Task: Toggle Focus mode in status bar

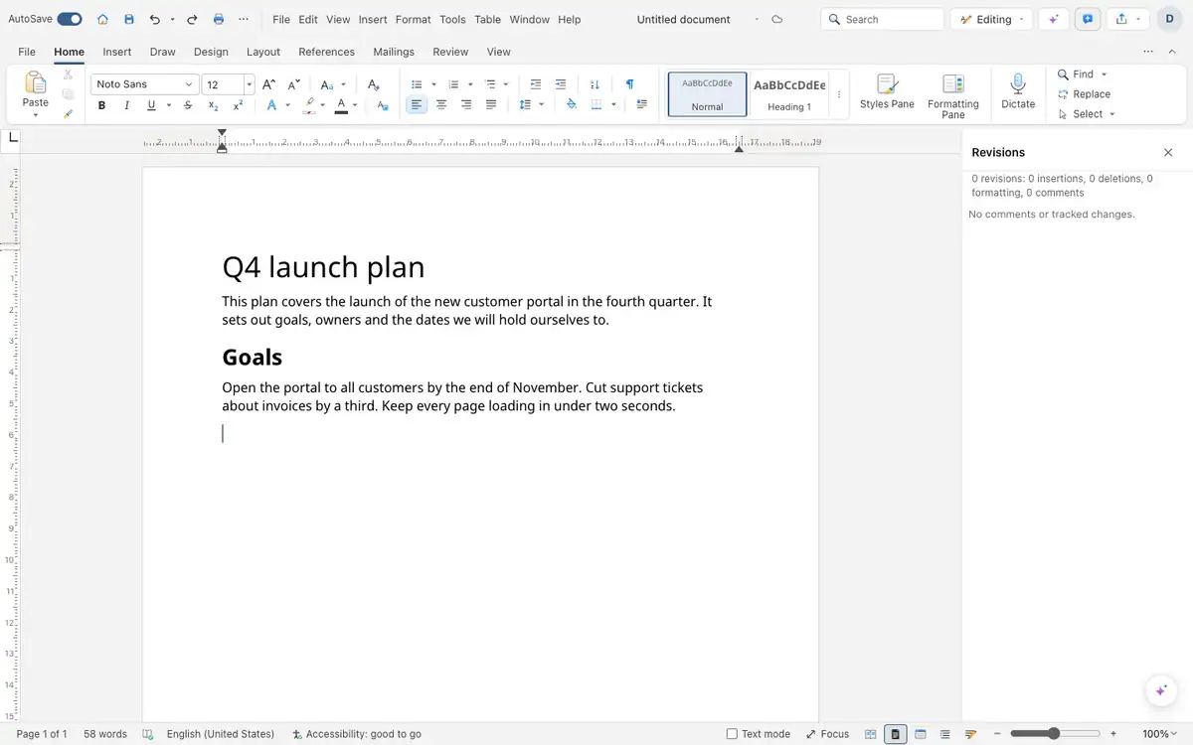Action: click(x=827, y=734)
